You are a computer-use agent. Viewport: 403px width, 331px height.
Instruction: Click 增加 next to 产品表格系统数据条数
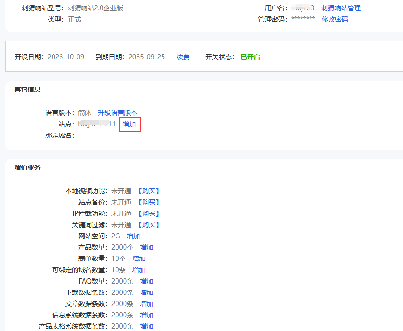[146, 326]
